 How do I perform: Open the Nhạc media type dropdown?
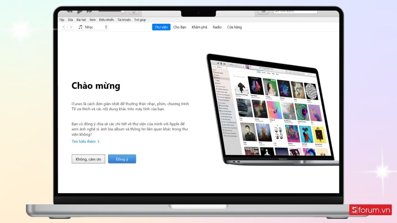[x=92, y=27]
